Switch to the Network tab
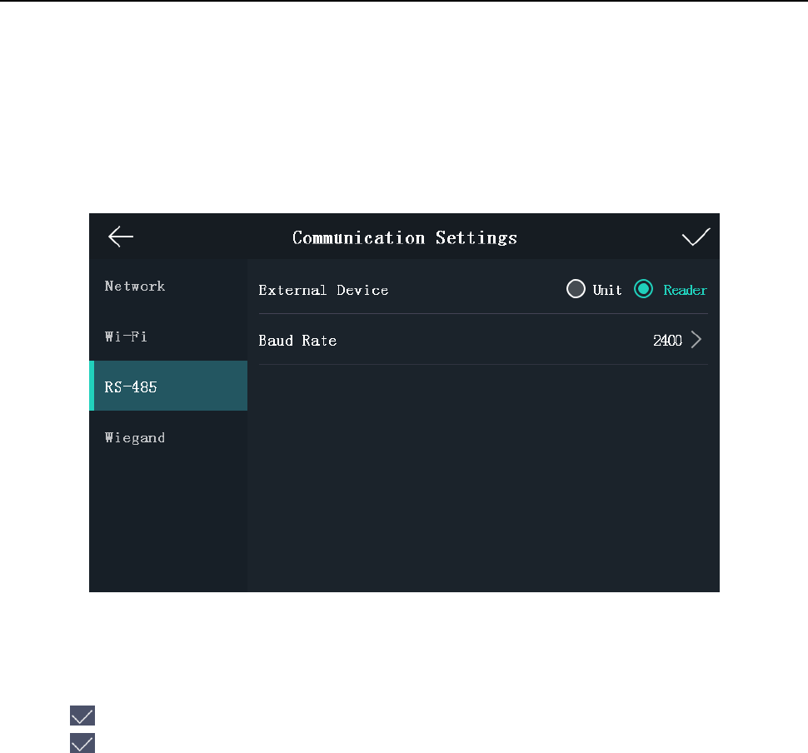The width and height of the screenshot is (808, 753). pyautogui.click(x=135, y=286)
